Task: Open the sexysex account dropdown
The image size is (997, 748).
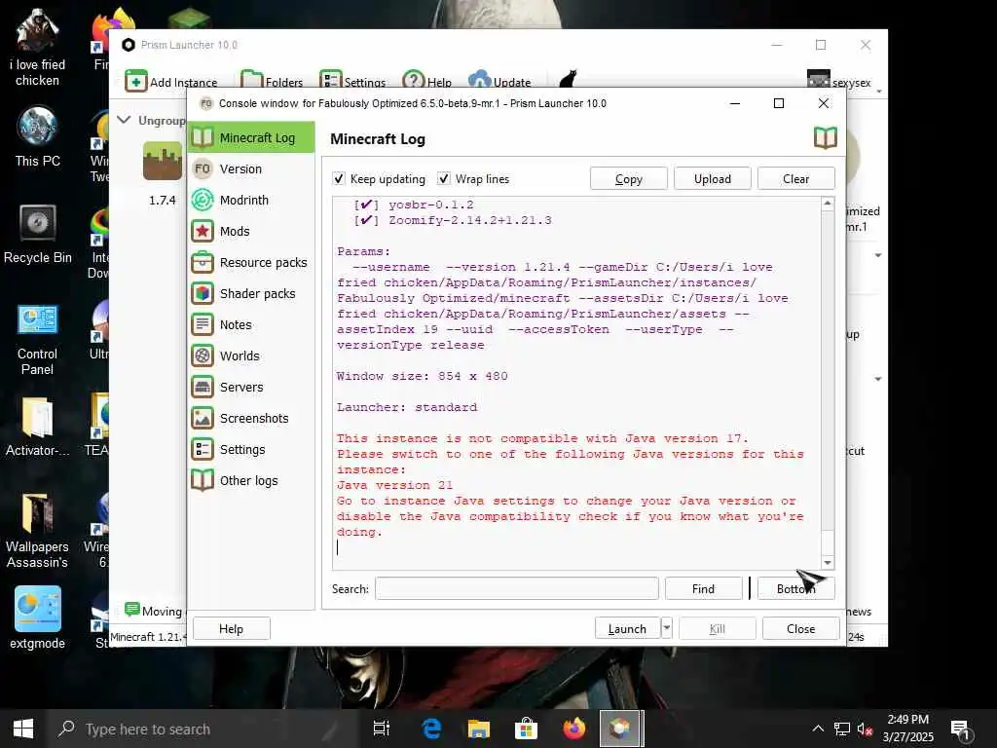Action: pos(844,82)
